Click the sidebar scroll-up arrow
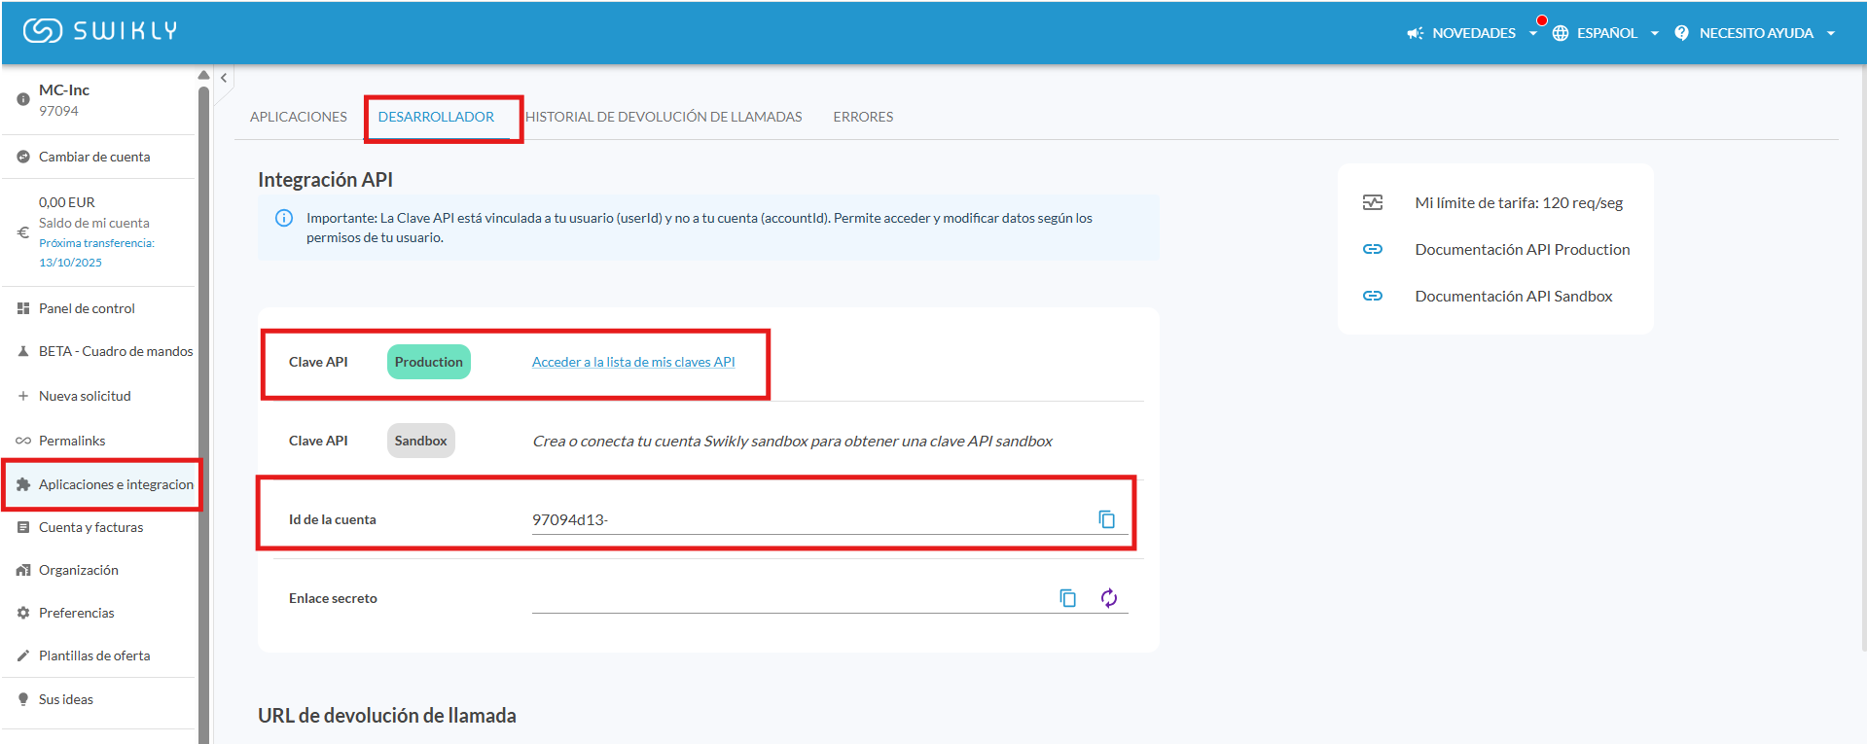Viewport: 1867px width, 744px height. click(203, 75)
